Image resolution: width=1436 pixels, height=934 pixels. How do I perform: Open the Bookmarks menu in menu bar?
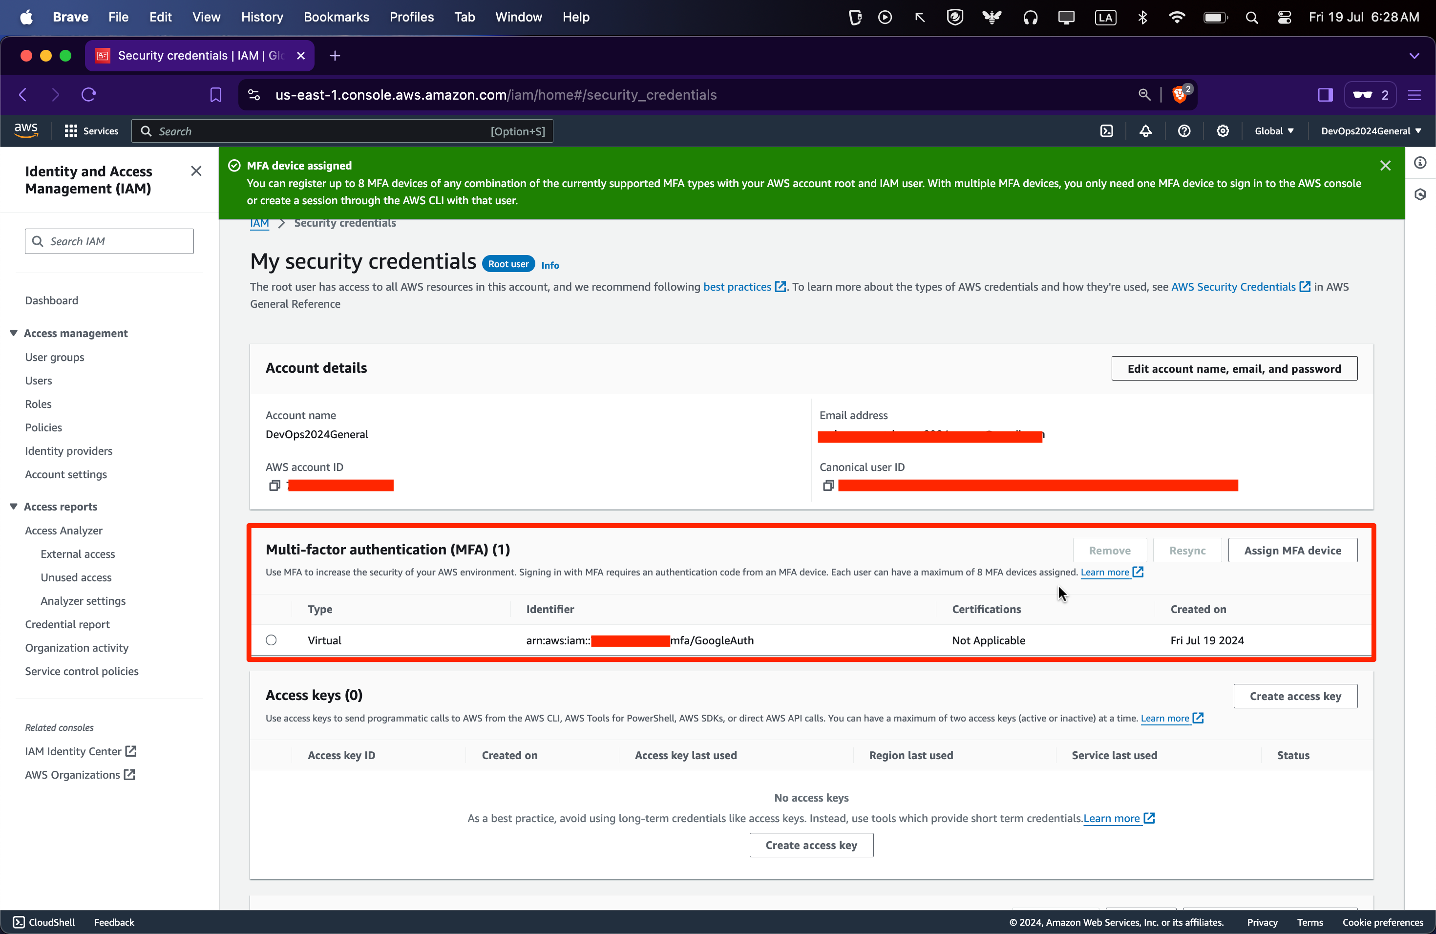tap(336, 17)
